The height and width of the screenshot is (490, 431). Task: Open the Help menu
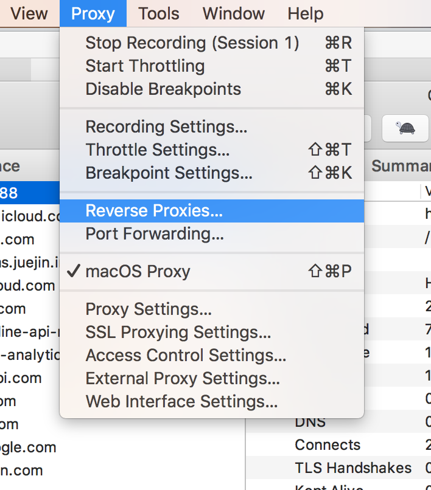click(306, 13)
